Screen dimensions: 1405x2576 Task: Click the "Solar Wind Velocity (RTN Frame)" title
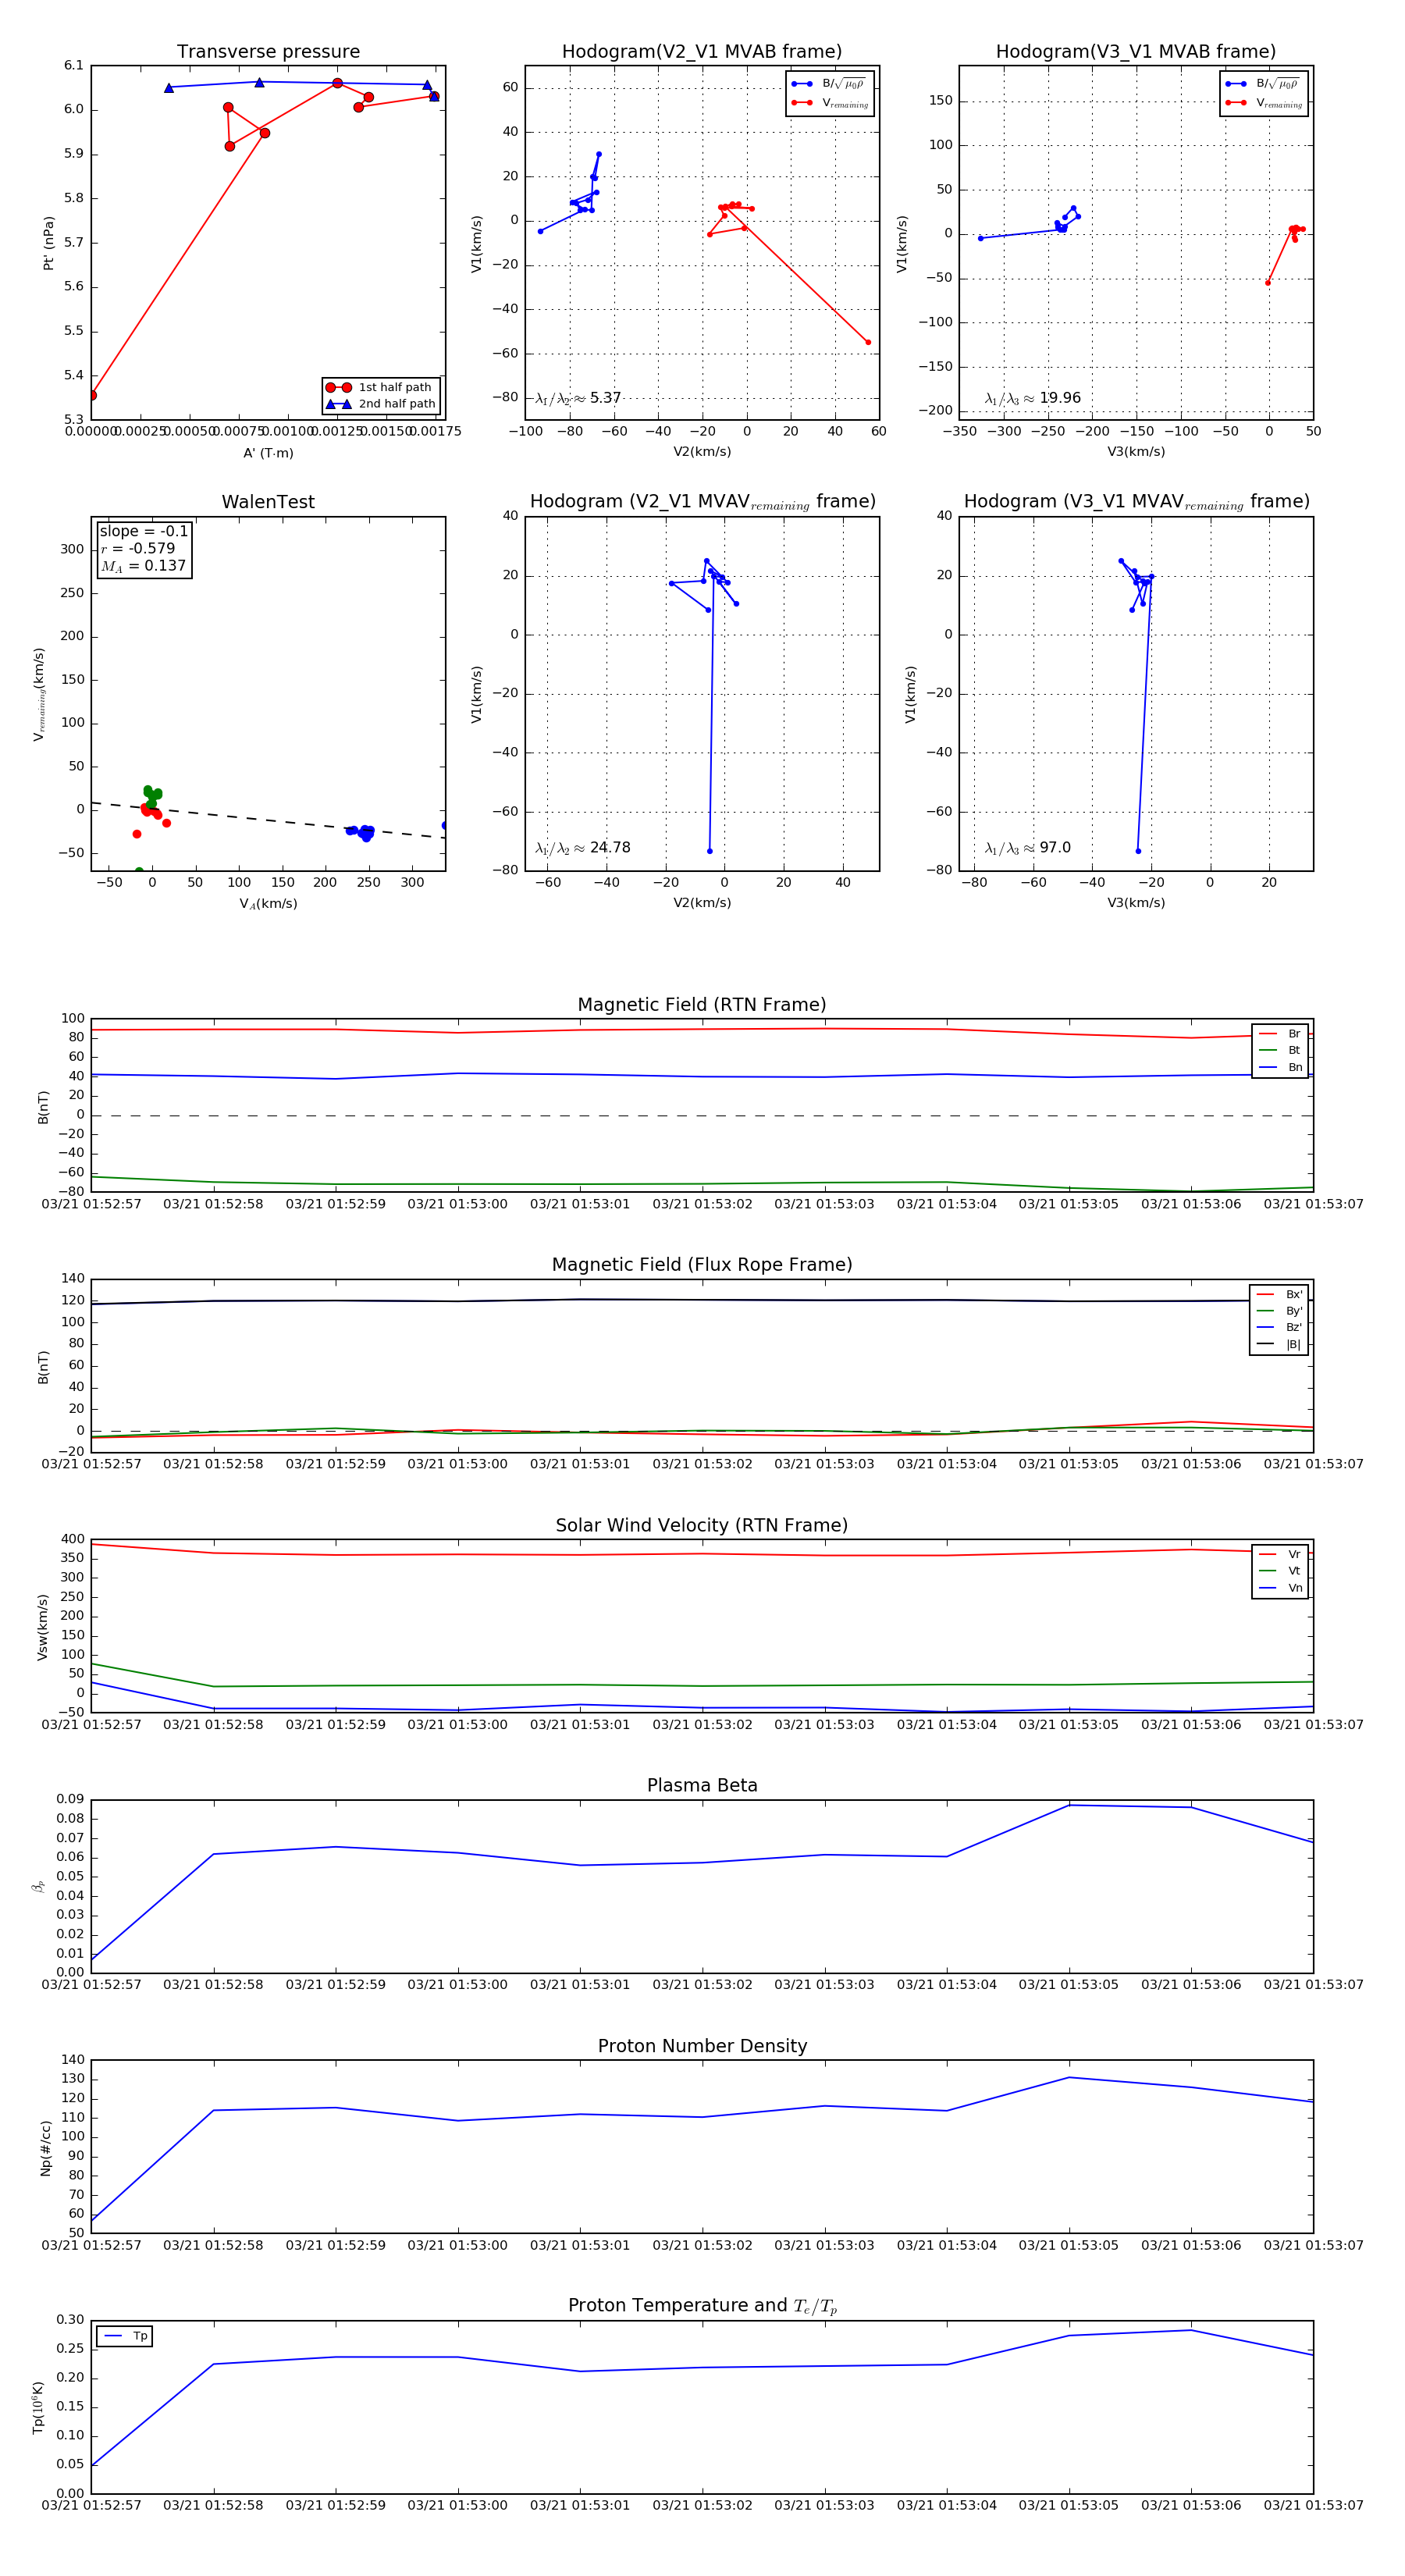pos(702,1525)
